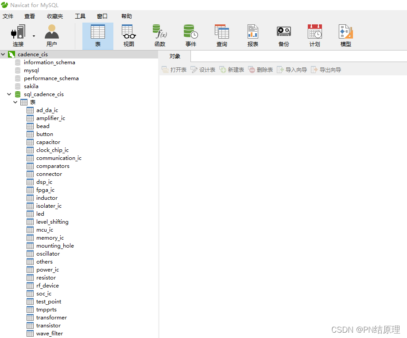This screenshot has width=407, height=338.
Task: Select the 视图 (View) toolbar icon
Action: tap(129, 35)
